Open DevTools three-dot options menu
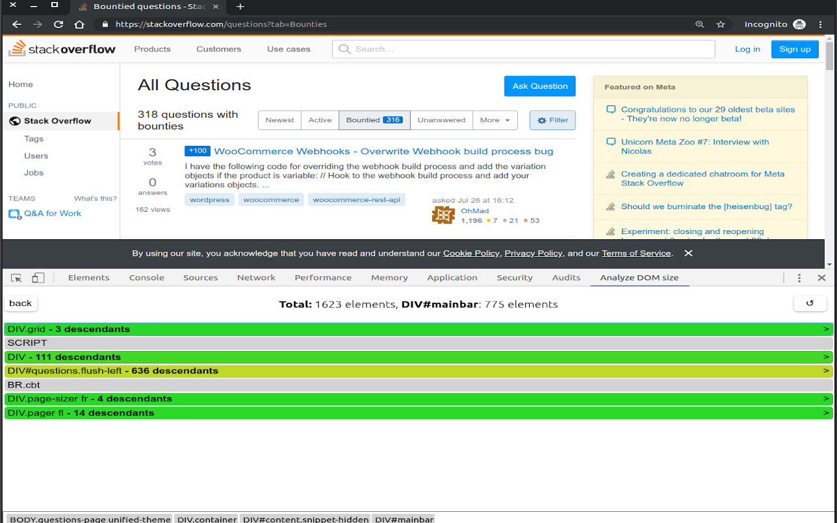 point(799,278)
